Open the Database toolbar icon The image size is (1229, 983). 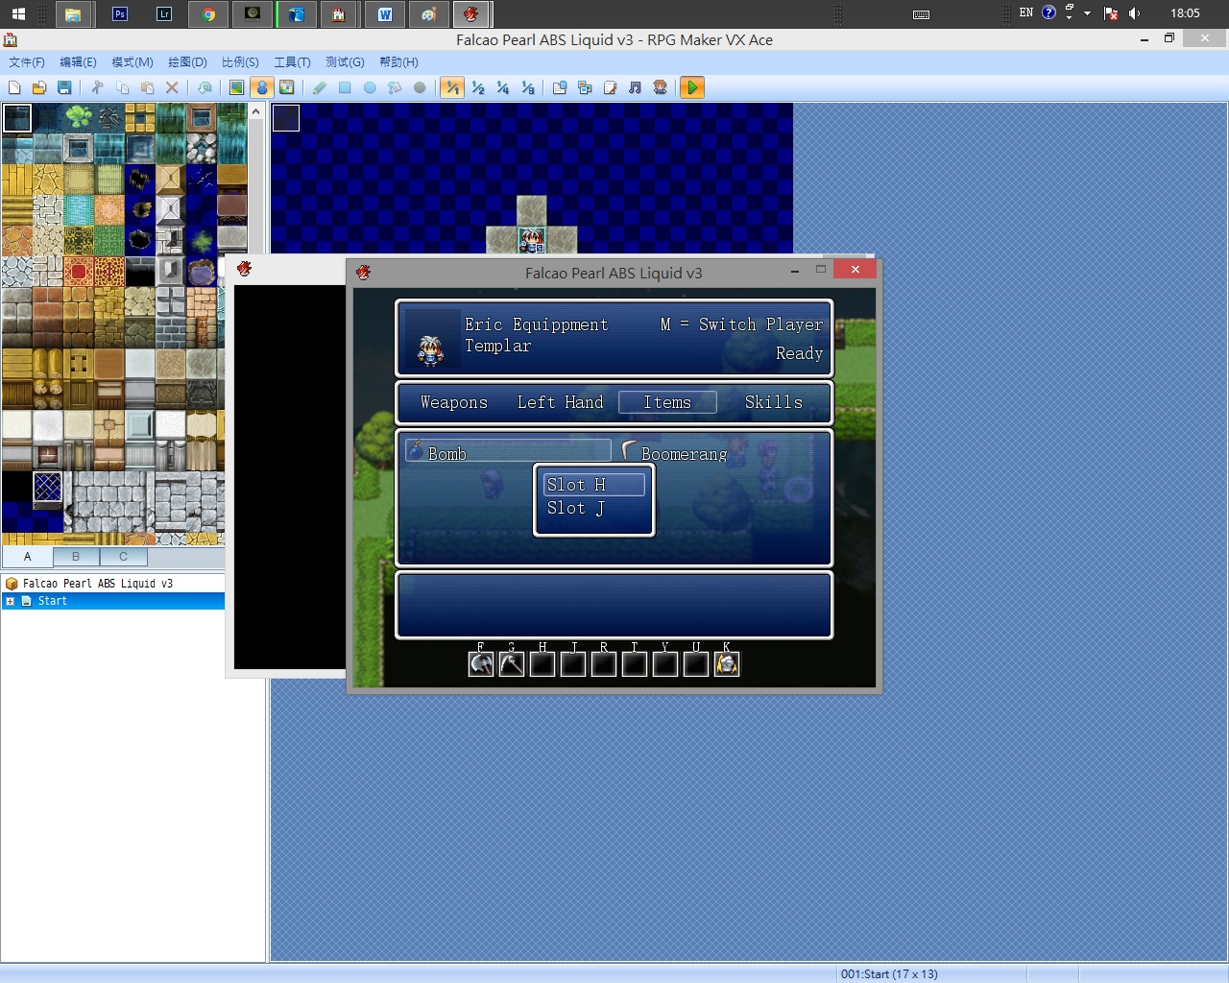(560, 87)
